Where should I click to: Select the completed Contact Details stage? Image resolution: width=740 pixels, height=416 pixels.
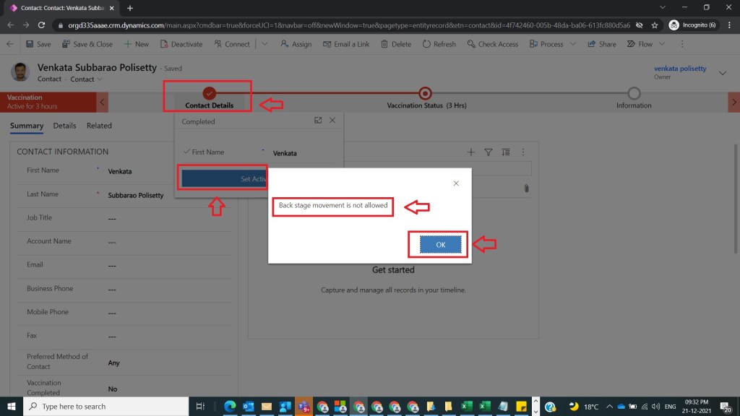pos(209,93)
